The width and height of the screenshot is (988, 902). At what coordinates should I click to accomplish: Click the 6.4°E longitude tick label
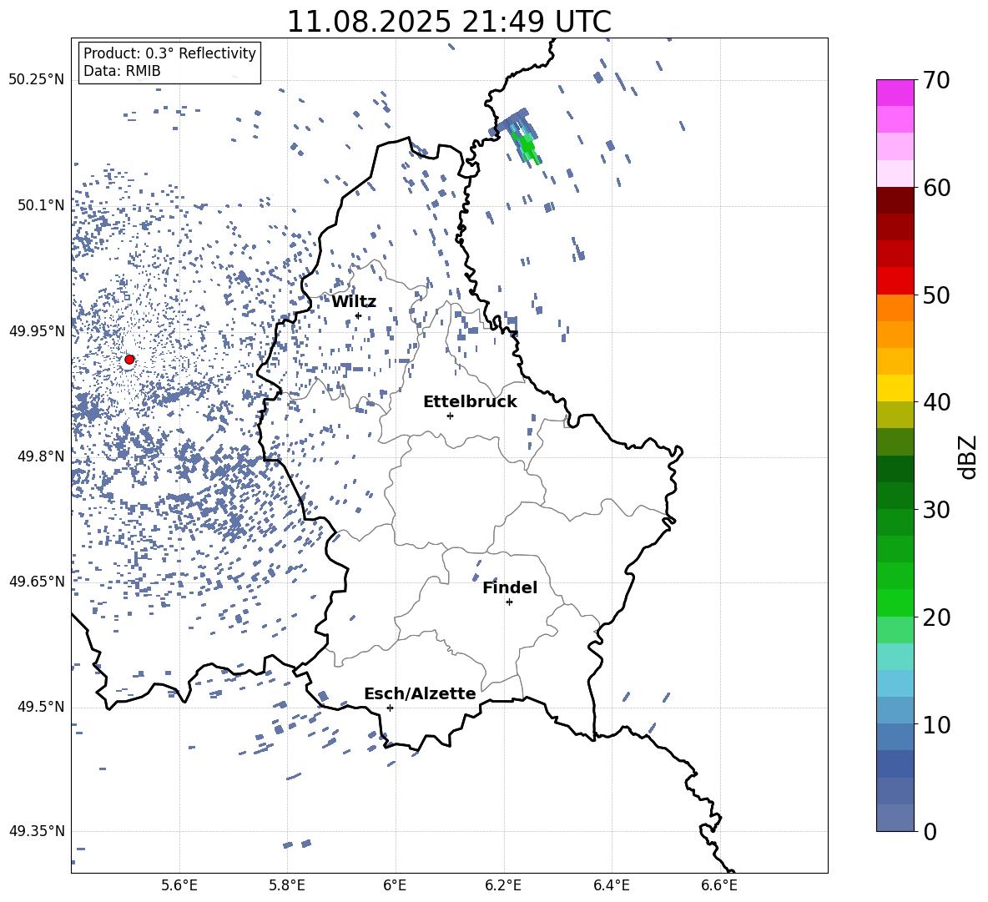611,885
